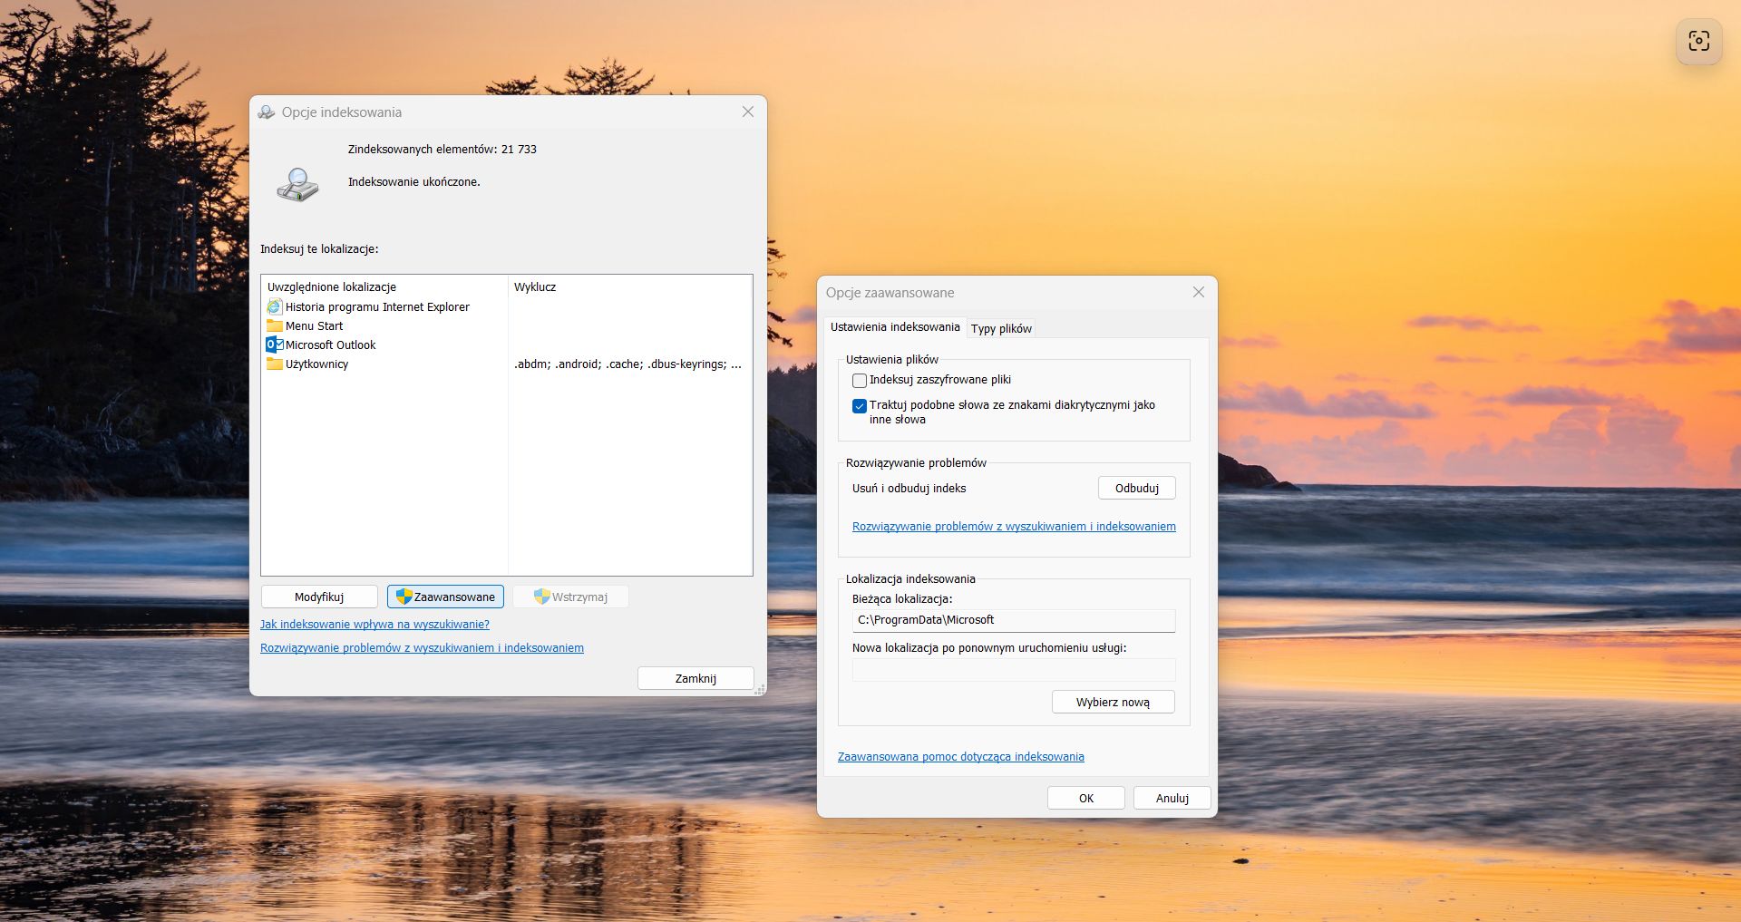Click the Odbuduj button
This screenshot has height=922, width=1741.
pyautogui.click(x=1137, y=488)
